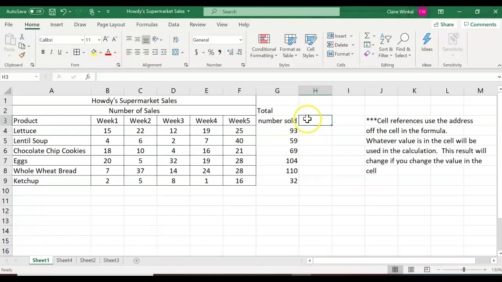The height and width of the screenshot is (282, 502).
Task: Click Top Align icon
Action: (129, 40)
